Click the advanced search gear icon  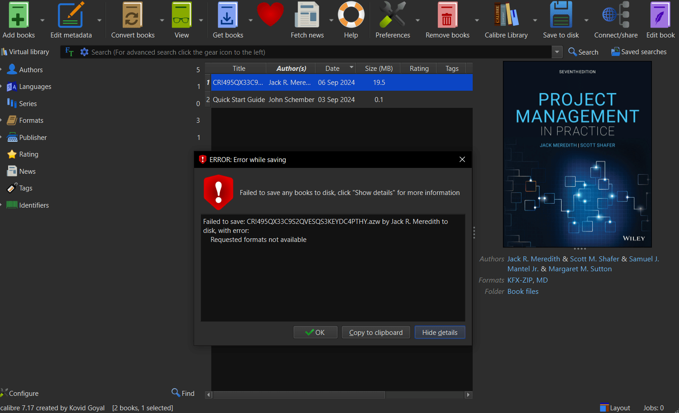pyautogui.click(x=84, y=52)
